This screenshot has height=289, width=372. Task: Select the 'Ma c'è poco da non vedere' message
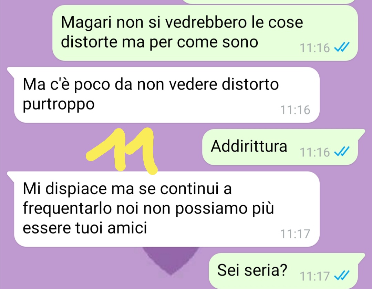[x=167, y=95]
